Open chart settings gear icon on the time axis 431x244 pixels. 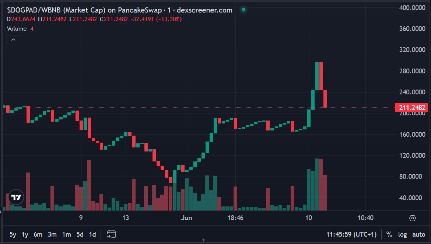tap(412, 218)
